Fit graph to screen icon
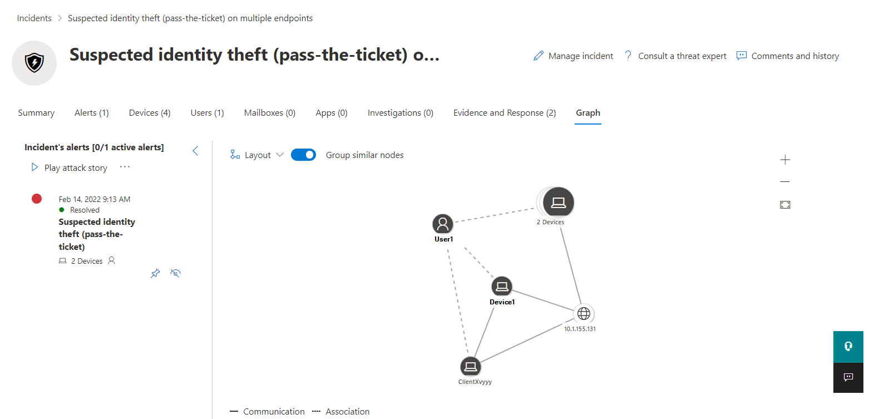The width and height of the screenshot is (874, 419). [x=785, y=205]
